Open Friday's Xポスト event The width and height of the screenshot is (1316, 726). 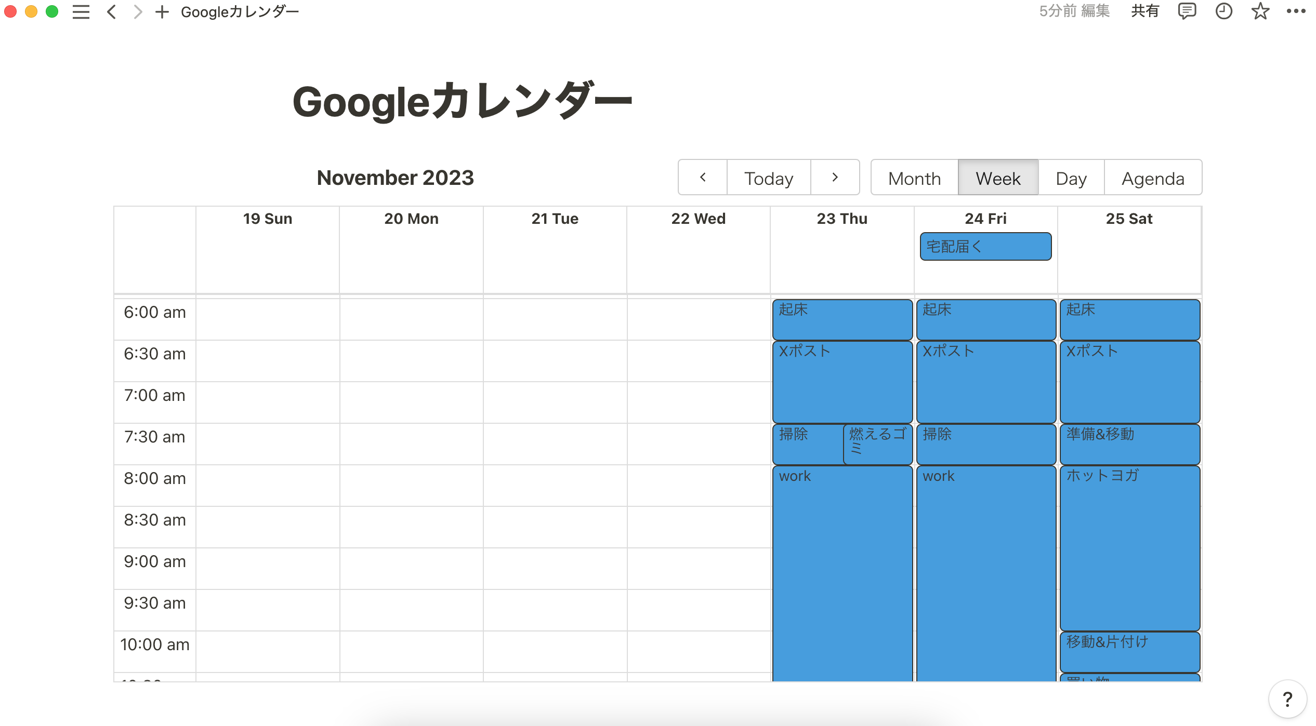point(986,382)
